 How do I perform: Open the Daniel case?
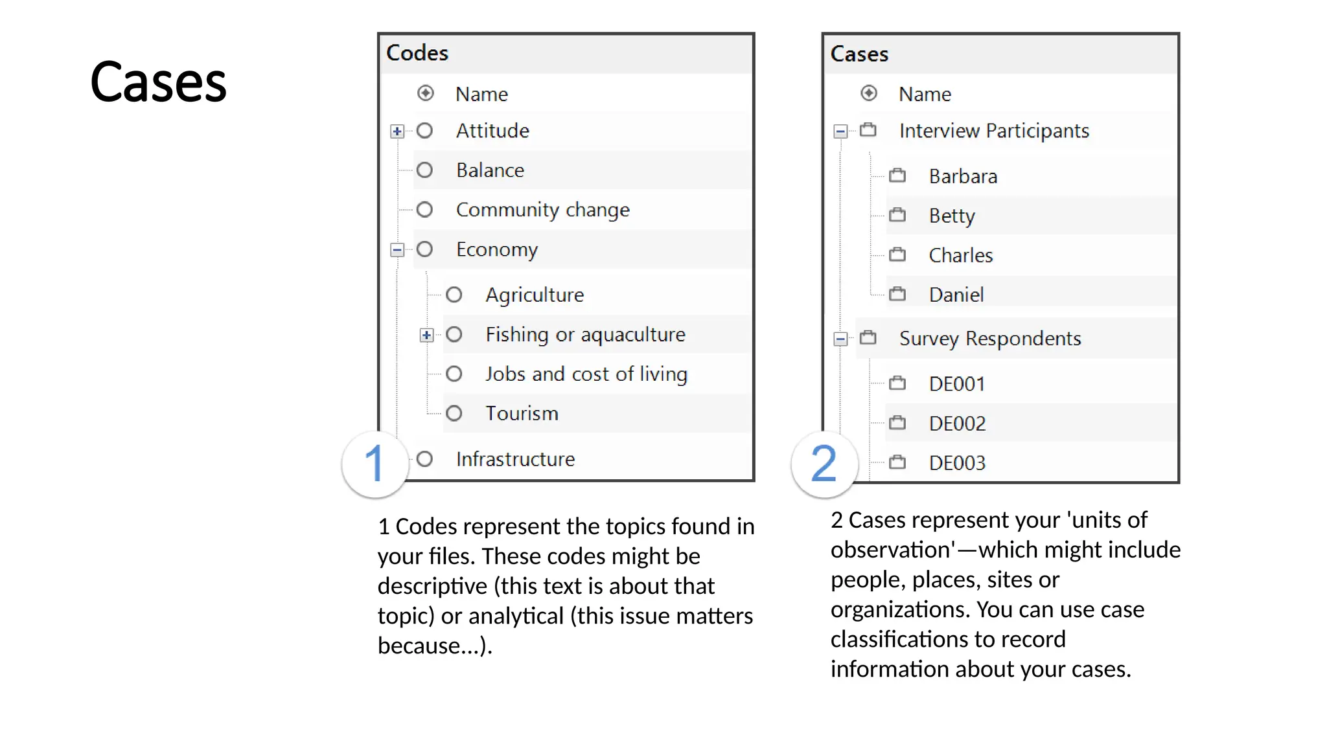[x=956, y=295]
